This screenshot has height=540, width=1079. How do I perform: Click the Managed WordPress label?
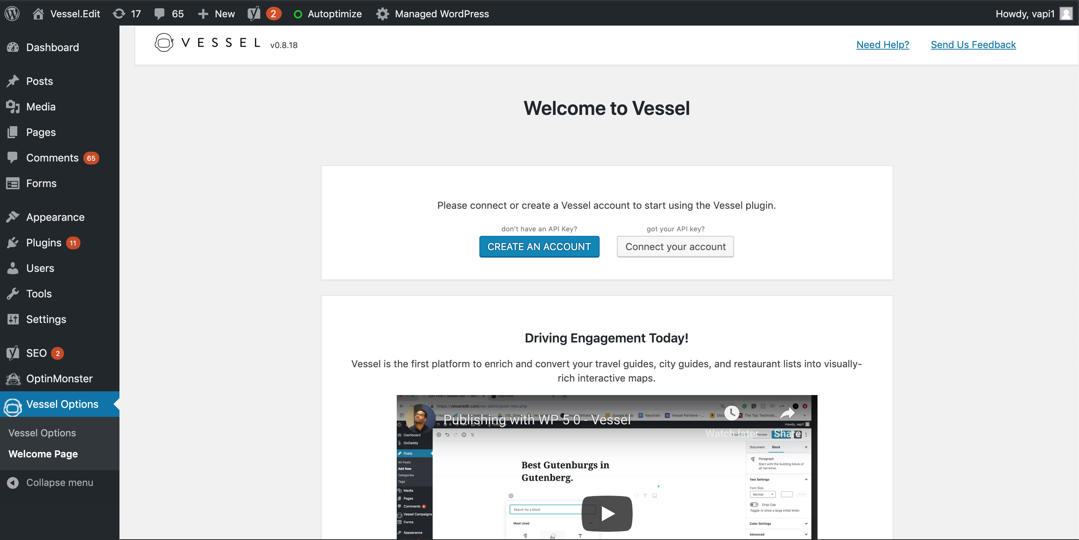coord(442,14)
